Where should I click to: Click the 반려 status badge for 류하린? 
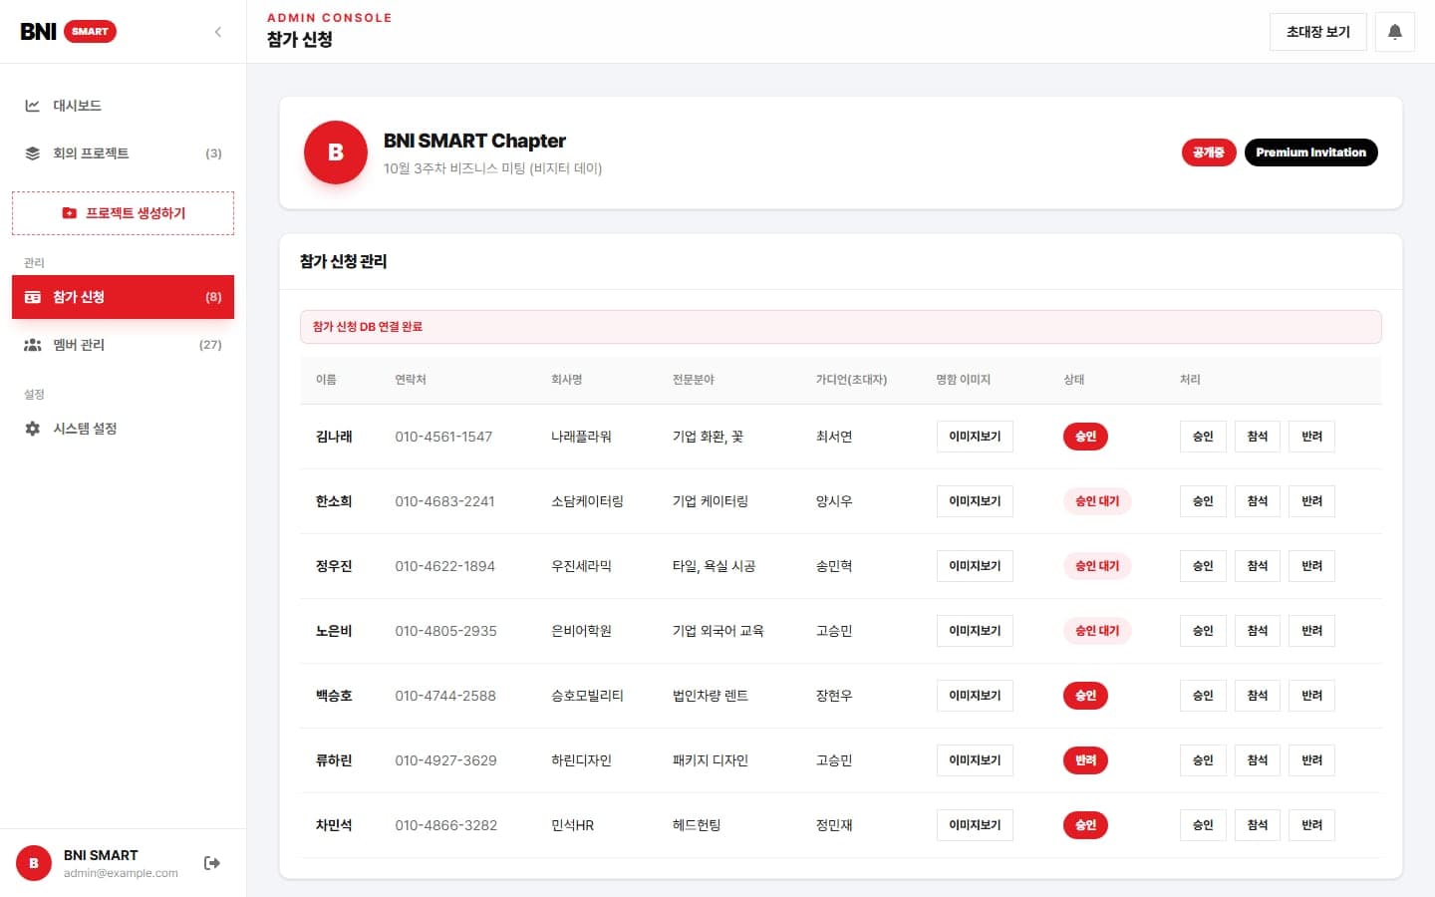[1085, 760]
